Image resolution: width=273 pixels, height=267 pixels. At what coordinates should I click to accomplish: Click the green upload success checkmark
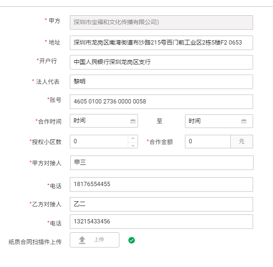[x=132, y=240]
